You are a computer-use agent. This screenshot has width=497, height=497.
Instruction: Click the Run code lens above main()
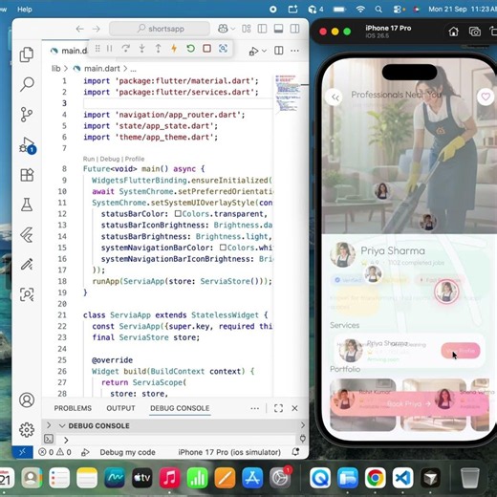[x=89, y=159]
